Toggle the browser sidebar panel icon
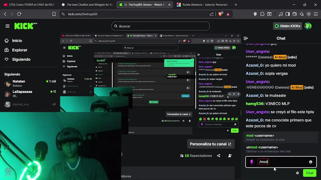The width and height of the screenshot is (321, 180). pos(288,14)
